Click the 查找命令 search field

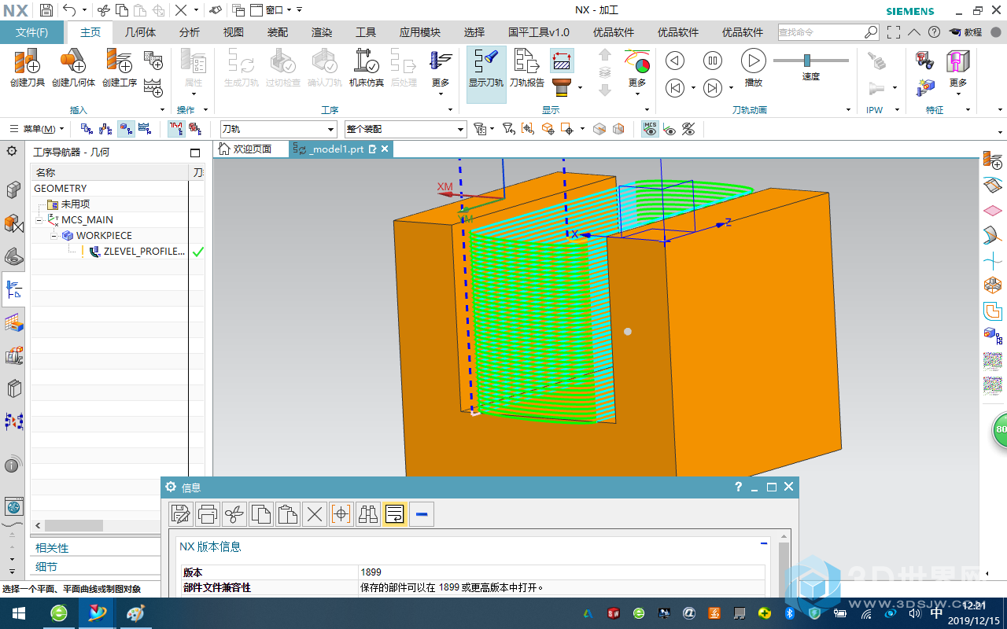point(820,32)
